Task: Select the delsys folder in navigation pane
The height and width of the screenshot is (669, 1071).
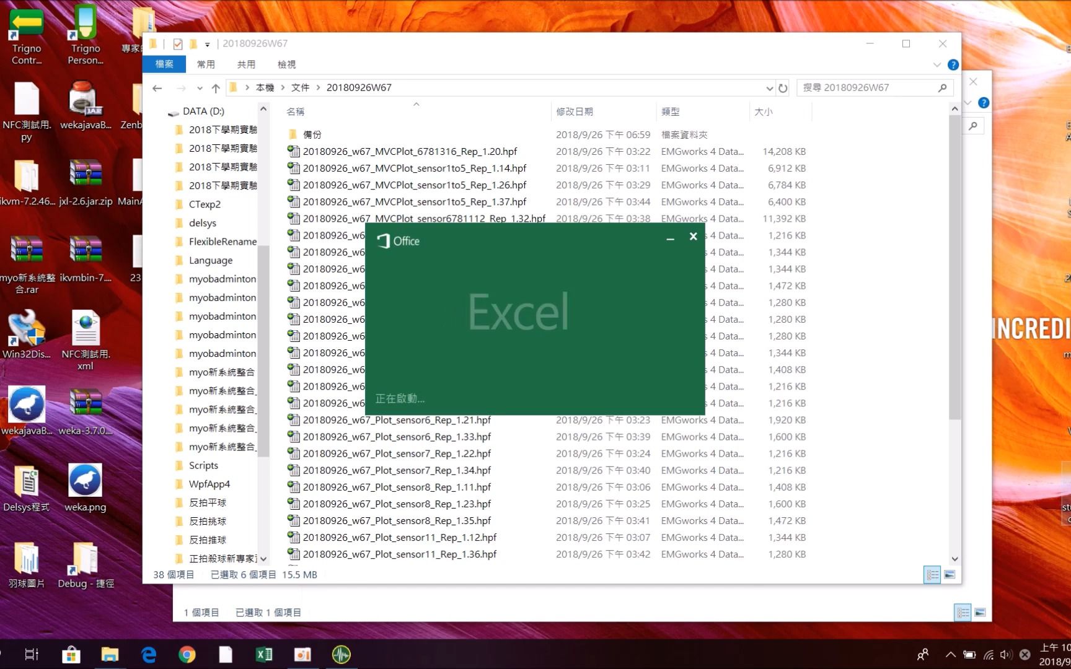Action: coord(203,223)
